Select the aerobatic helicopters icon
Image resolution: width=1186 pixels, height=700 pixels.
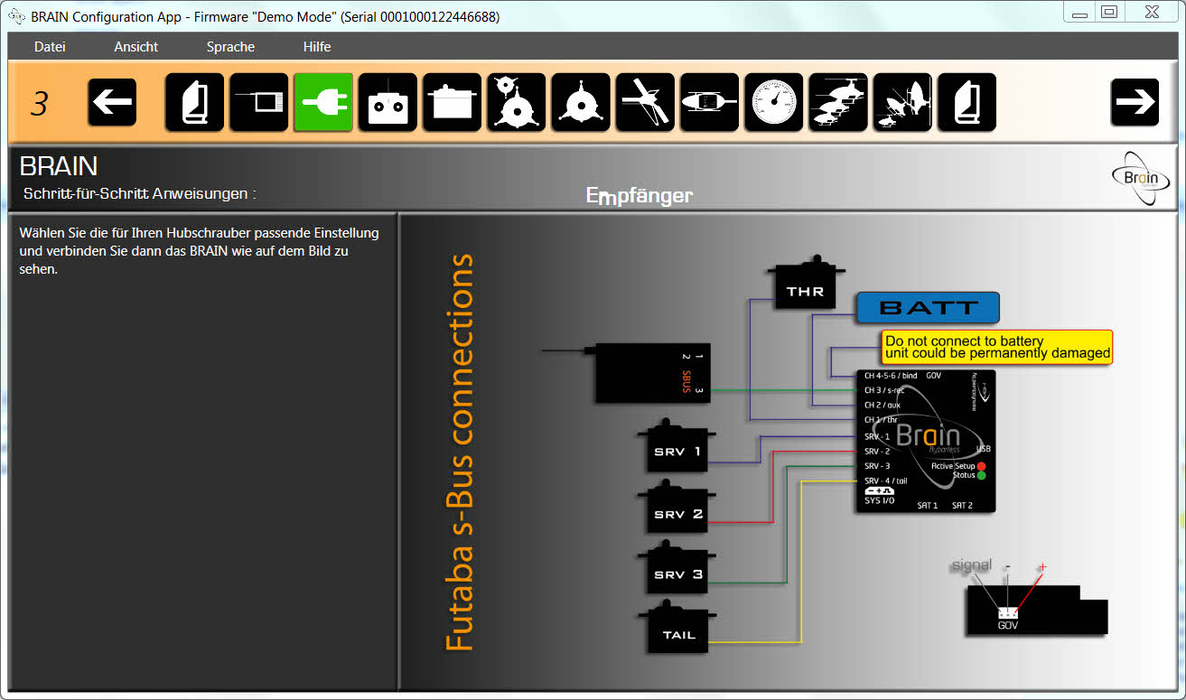[902, 102]
